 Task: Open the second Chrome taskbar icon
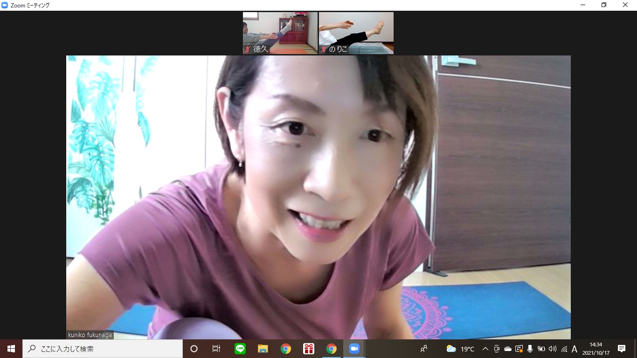point(332,349)
